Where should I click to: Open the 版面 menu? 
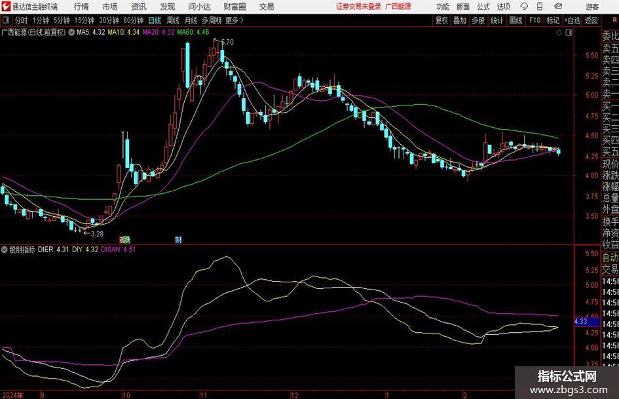[x=463, y=7]
